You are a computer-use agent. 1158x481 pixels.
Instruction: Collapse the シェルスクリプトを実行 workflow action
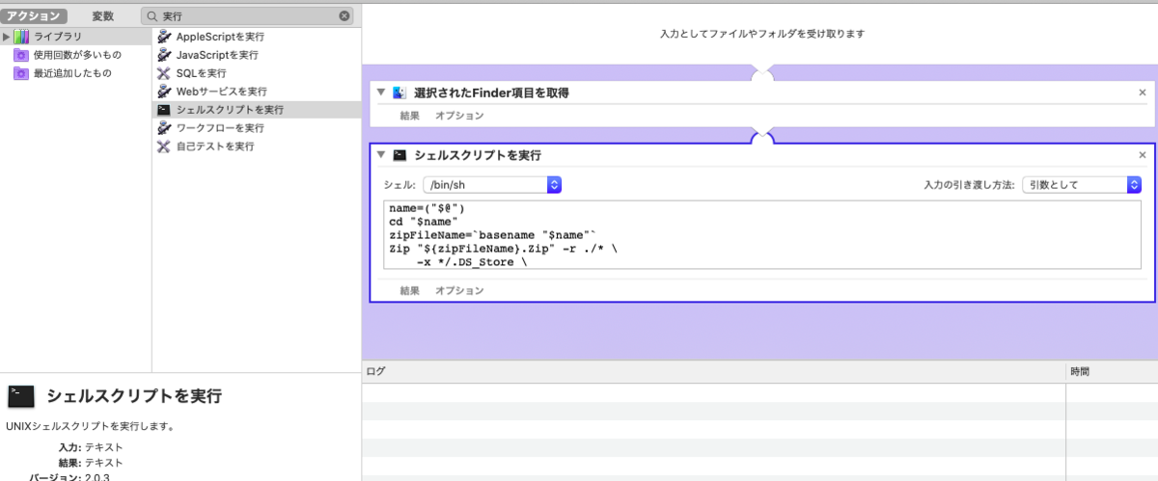pyautogui.click(x=382, y=155)
